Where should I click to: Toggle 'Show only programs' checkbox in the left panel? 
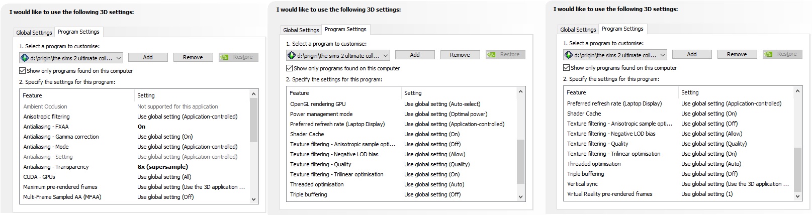point(23,71)
